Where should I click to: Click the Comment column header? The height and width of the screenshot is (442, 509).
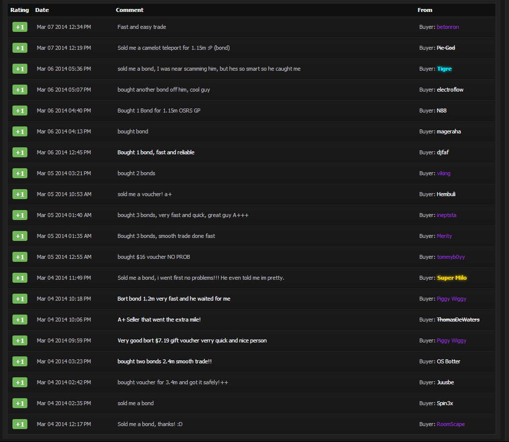(129, 10)
